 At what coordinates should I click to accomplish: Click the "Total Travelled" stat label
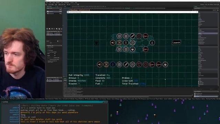(x=130, y=84)
